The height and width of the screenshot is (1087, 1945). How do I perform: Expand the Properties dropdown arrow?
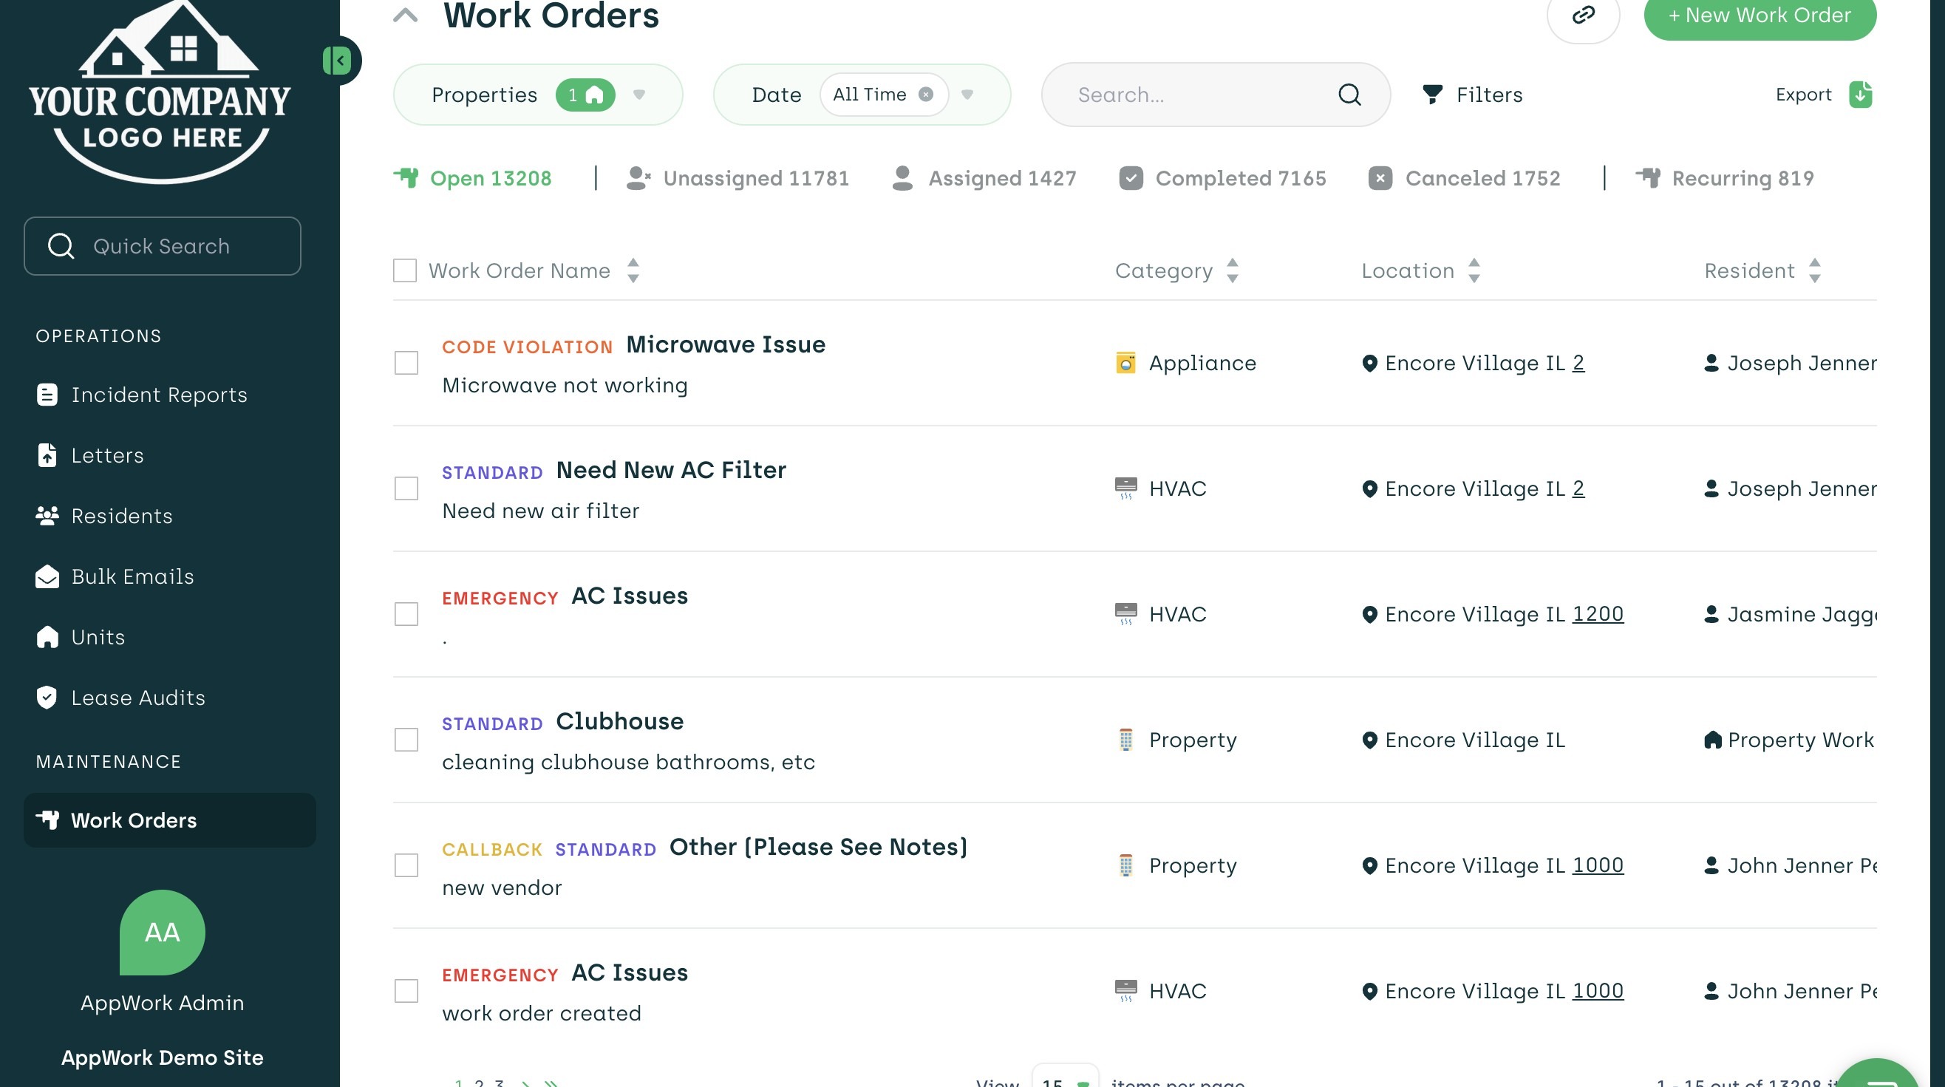pyautogui.click(x=638, y=95)
